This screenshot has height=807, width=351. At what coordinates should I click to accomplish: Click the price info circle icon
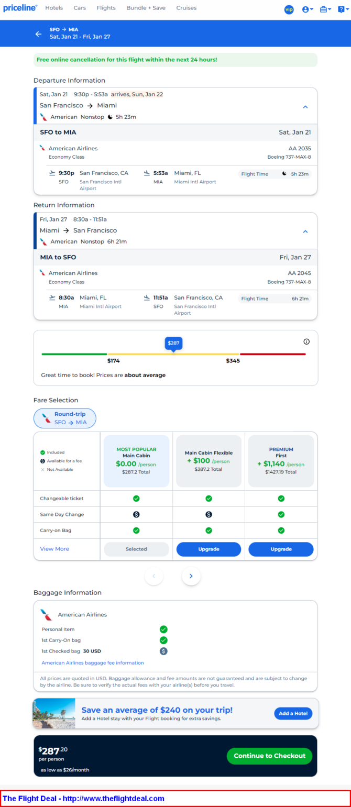pyautogui.click(x=306, y=341)
